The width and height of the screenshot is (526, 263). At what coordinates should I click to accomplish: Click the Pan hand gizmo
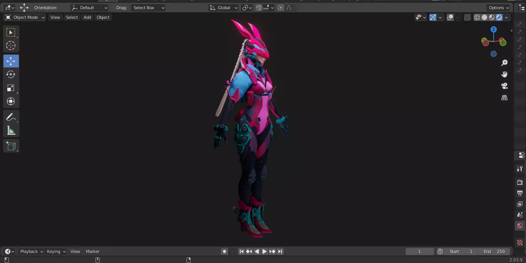504,74
